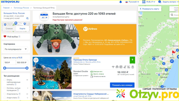This screenshot has width=179, height=101.
Task: Add Премьер Отель Ореанда to favorites heart
Action: [x=36, y=60]
